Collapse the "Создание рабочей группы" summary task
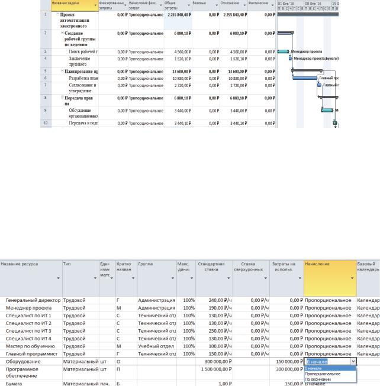 pos(63,33)
